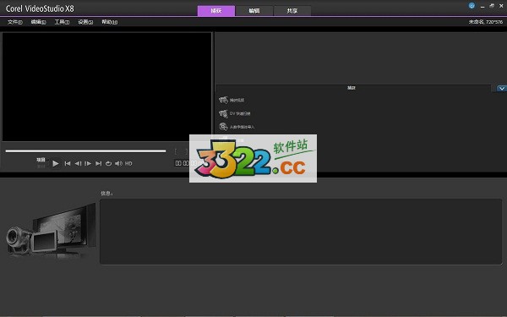Image resolution: width=507 pixels, height=317 pixels.
Task: Toggle the Repeat loop playback icon
Action: (109, 164)
